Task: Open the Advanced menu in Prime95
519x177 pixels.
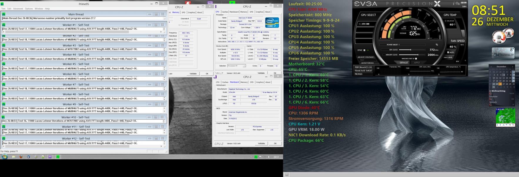Action: coord(18,9)
